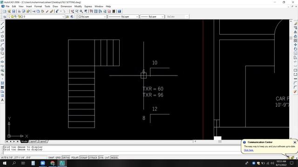
Task: Open the Express menu
Action: click(88, 6)
